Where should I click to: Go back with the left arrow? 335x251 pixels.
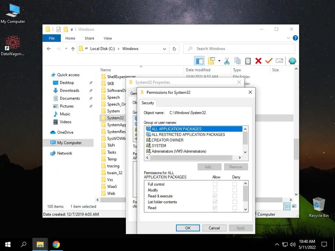click(49, 49)
